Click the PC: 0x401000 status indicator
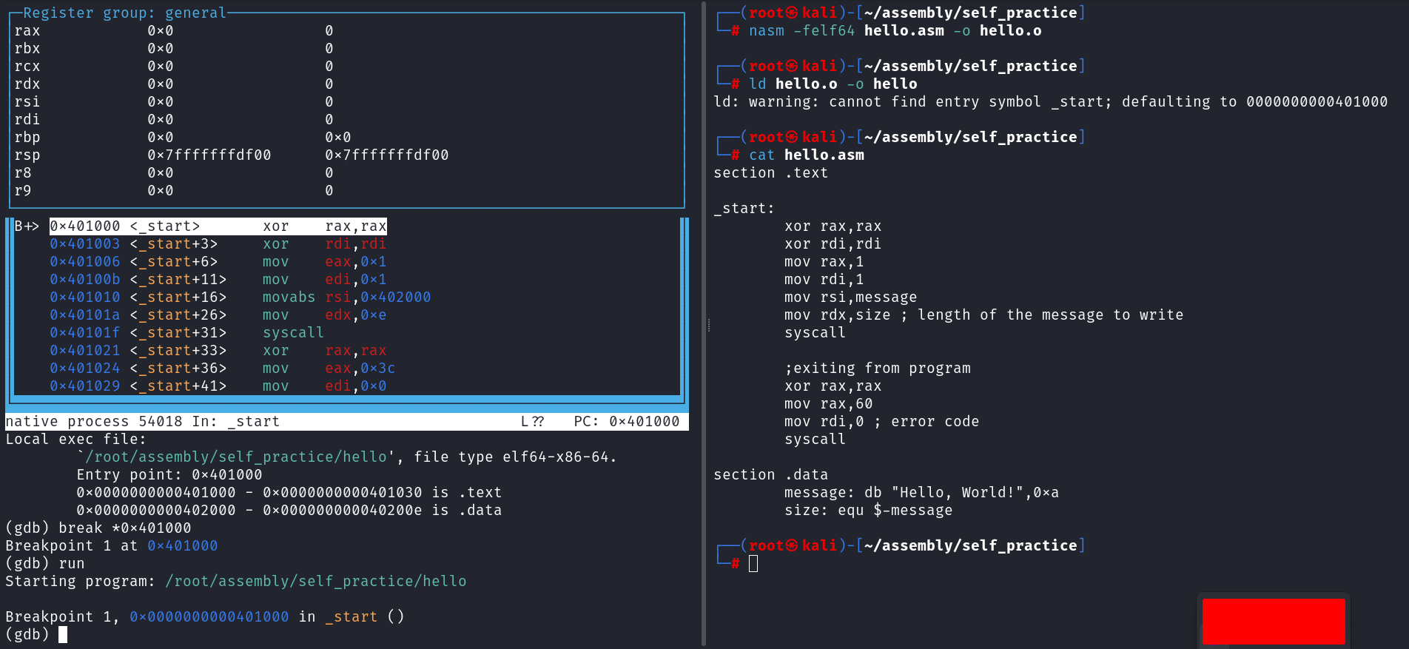Screen dimensions: 1409x649 point(626,421)
